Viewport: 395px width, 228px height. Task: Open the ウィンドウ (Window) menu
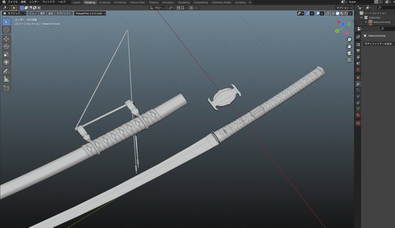coord(49,2)
